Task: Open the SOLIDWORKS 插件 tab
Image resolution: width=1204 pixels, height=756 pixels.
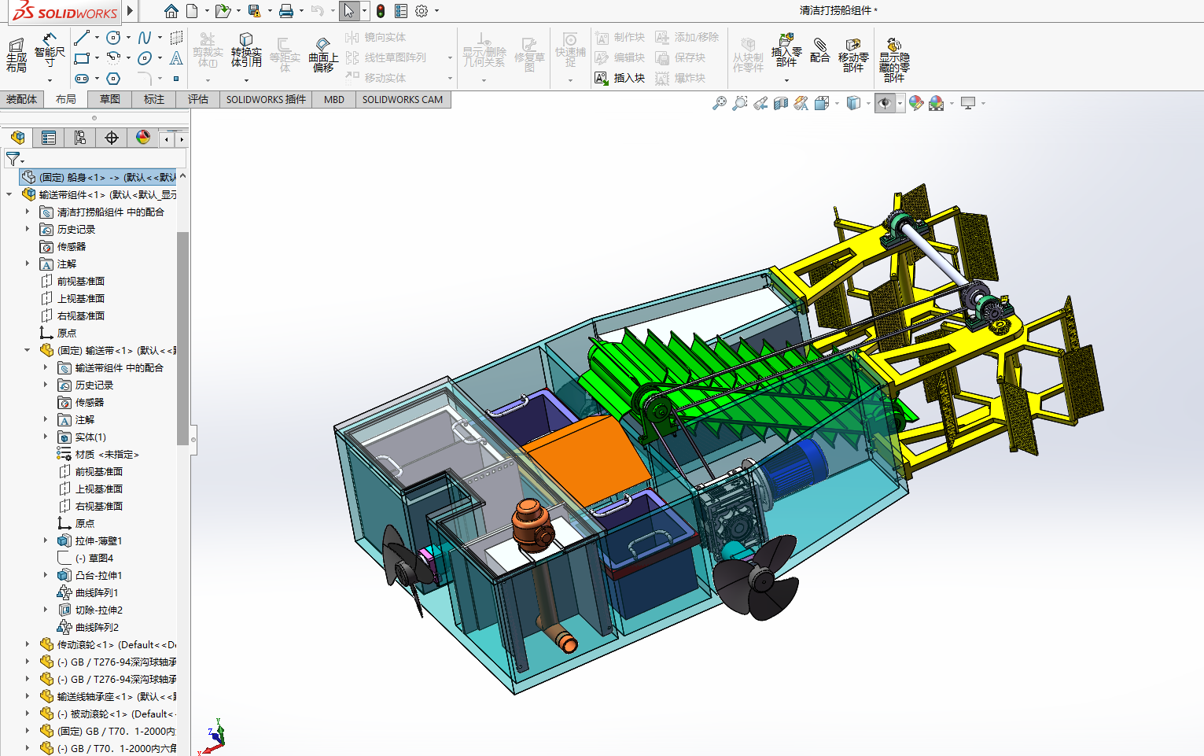Action: point(266,99)
